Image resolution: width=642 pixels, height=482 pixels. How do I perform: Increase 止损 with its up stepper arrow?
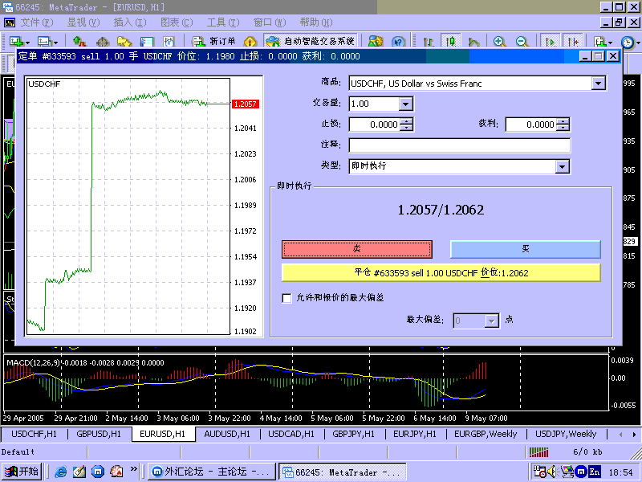tap(406, 121)
